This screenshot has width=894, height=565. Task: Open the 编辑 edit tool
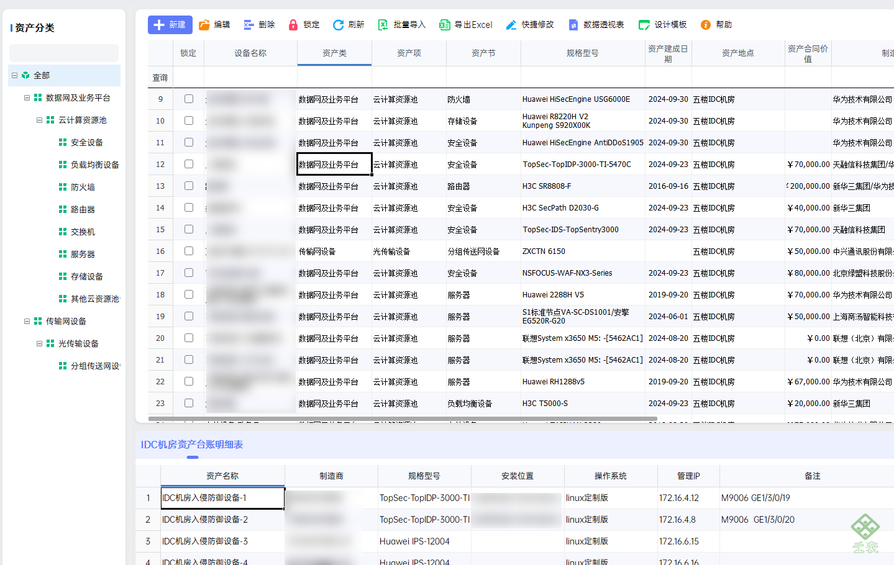tap(214, 25)
